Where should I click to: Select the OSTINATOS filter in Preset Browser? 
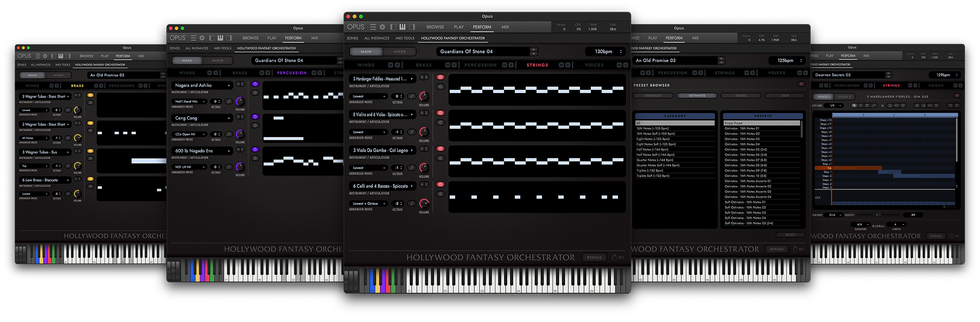(x=697, y=96)
